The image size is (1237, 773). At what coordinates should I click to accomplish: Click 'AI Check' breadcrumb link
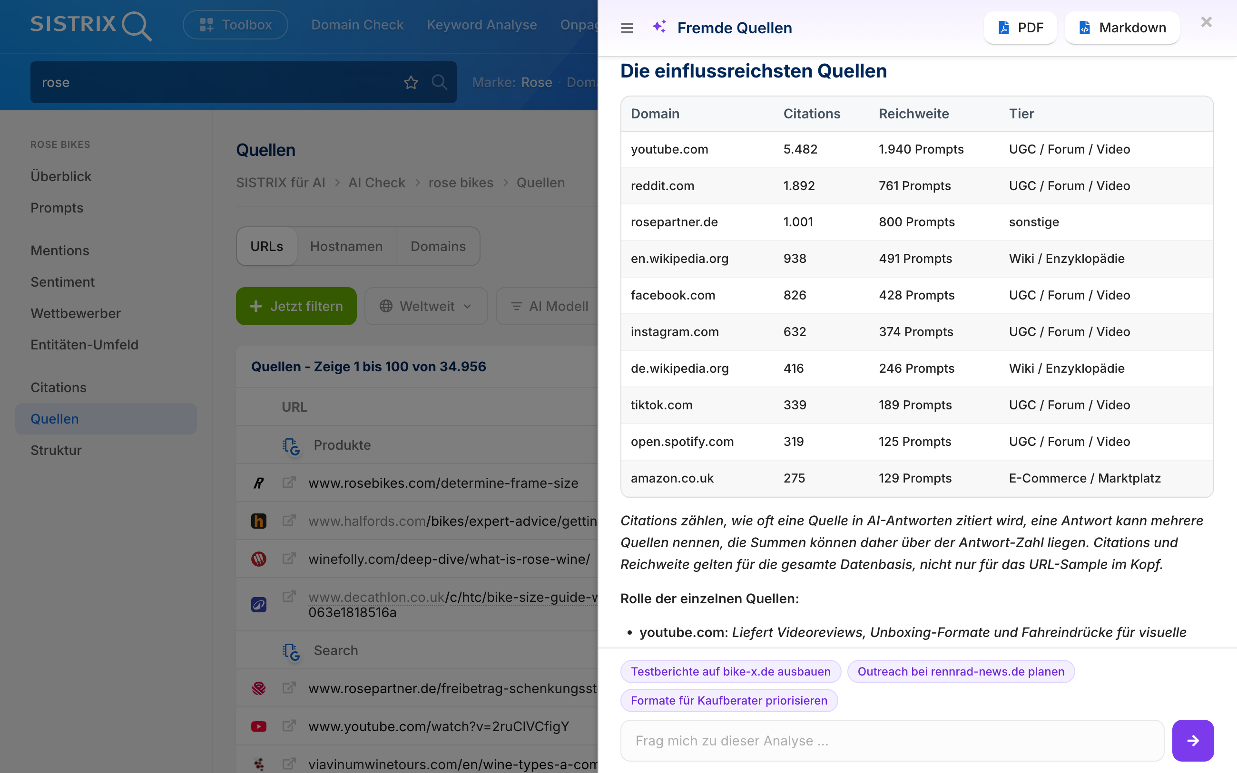point(376,183)
